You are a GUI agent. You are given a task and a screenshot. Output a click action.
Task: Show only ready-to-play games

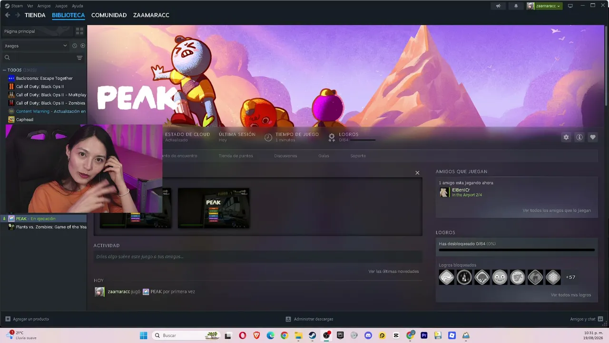[82, 46]
